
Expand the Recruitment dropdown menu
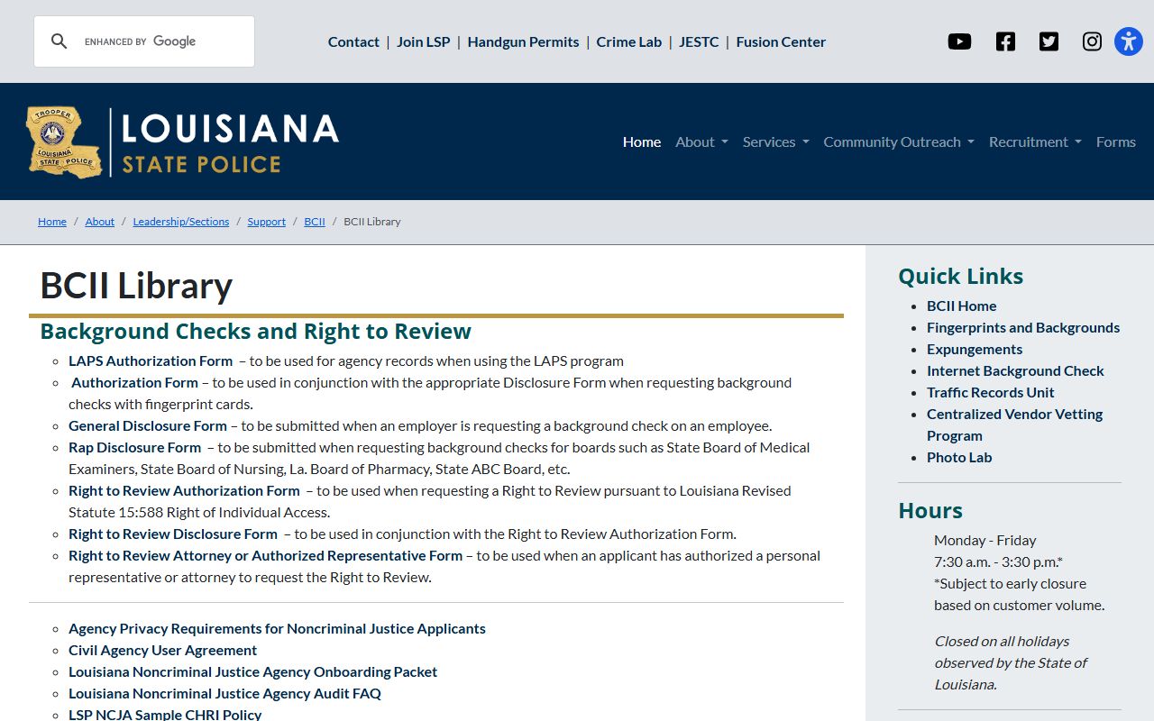(x=1035, y=141)
